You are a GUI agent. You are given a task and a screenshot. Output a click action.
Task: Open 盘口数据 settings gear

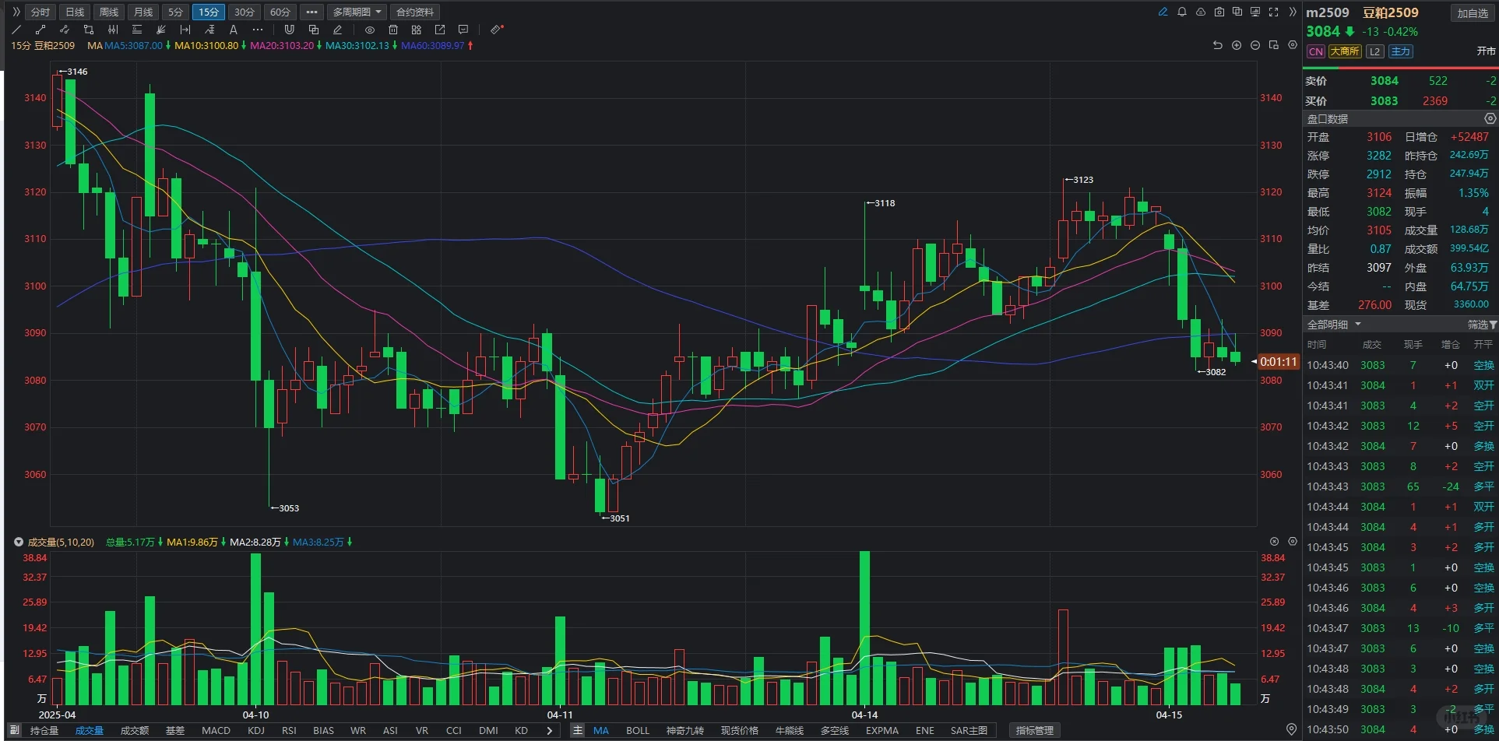tap(1490, 118)
